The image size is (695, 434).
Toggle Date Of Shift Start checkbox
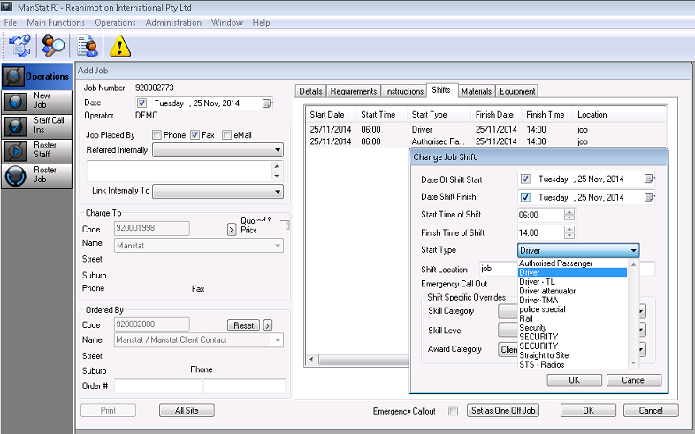(525, 179)
